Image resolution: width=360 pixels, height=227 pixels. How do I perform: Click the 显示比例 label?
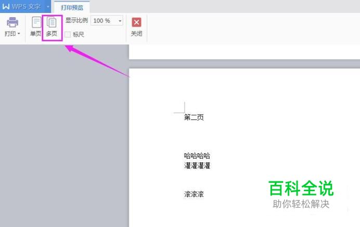[76, 20]
